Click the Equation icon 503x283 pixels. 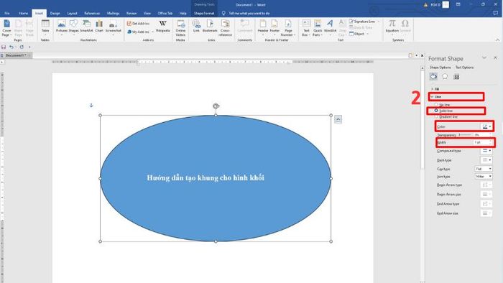(x=392, y=27)
